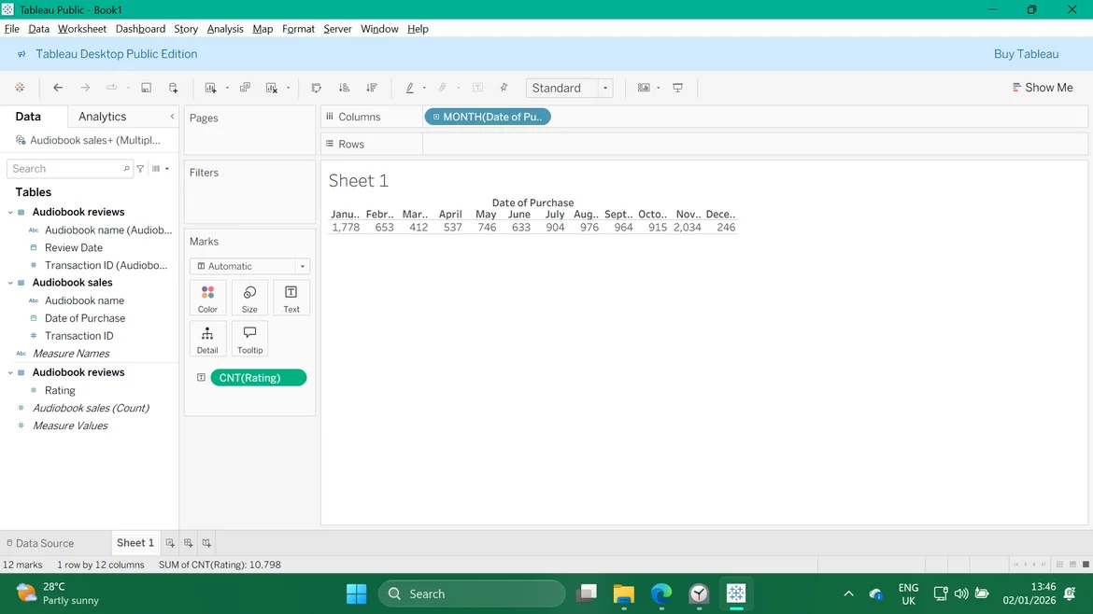This screenshot has height=614, width=1093.
Task: Click the Sort Ascending toolbar icon
Action: point(344,88)
